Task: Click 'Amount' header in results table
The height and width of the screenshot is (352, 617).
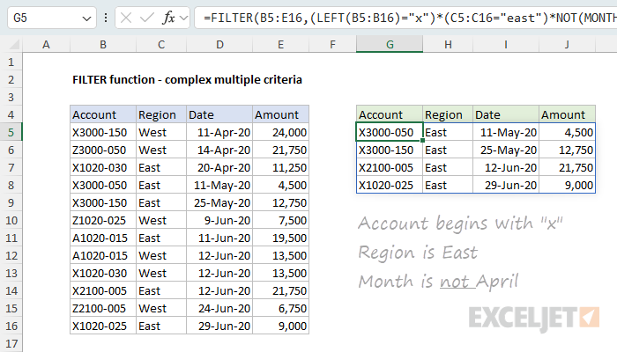Action: click(x=567, y=114)
